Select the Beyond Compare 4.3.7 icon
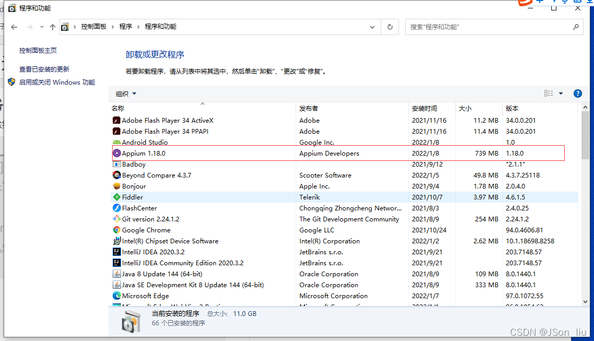 click(117, 175)
